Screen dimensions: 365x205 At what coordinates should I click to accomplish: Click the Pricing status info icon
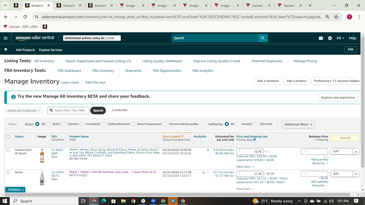(255, 139)
